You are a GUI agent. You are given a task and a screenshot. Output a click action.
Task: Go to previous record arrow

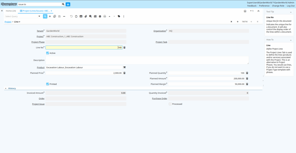tap(238, 22)
